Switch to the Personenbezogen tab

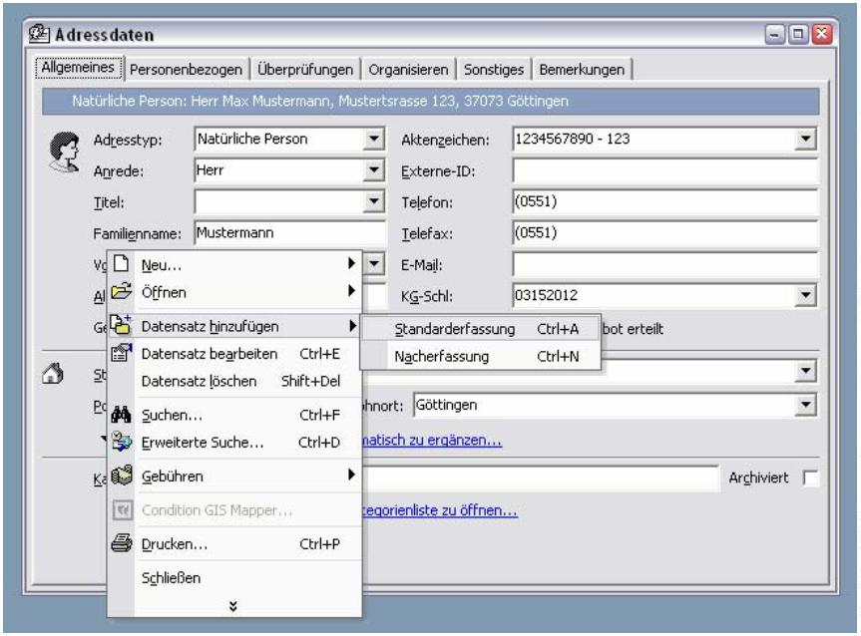pos(188,70)
